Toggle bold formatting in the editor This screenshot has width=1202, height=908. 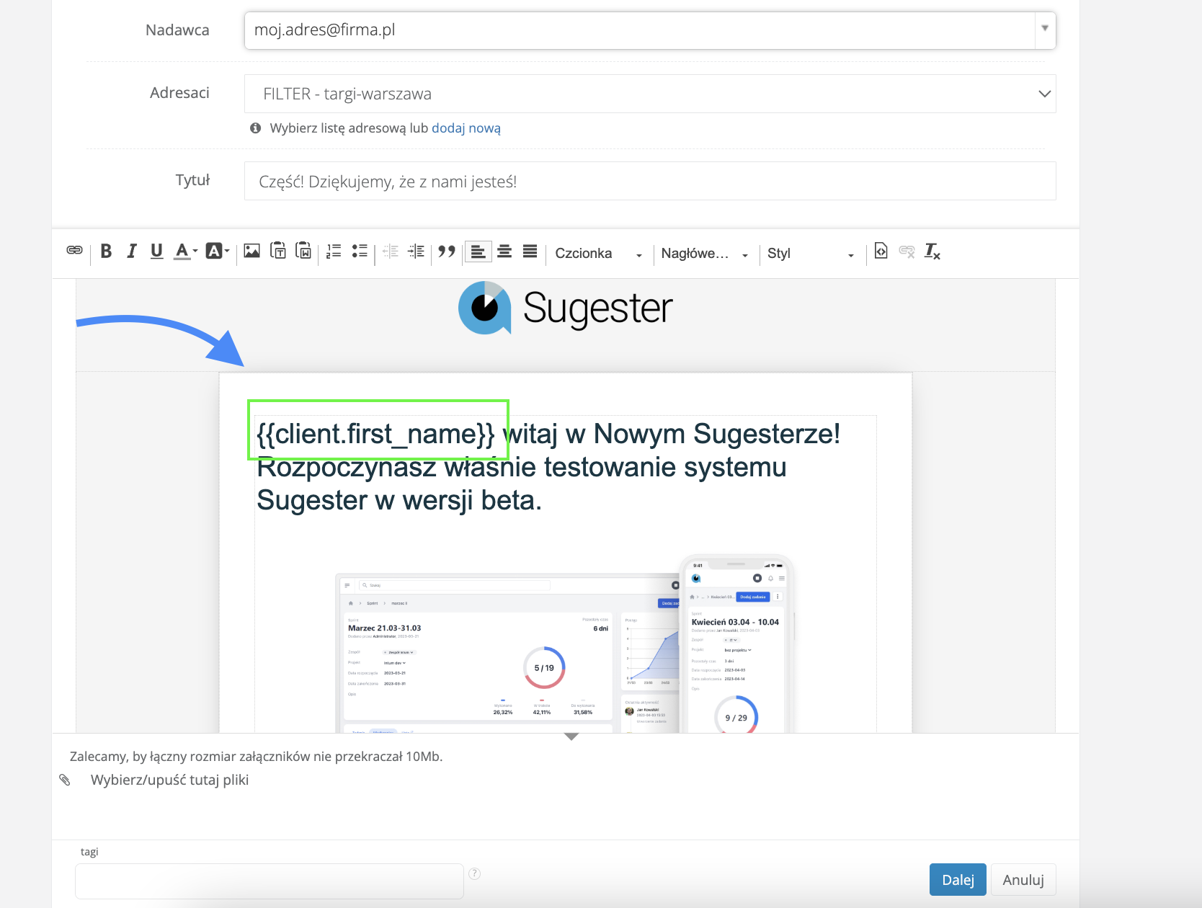[x=106, y=251]
